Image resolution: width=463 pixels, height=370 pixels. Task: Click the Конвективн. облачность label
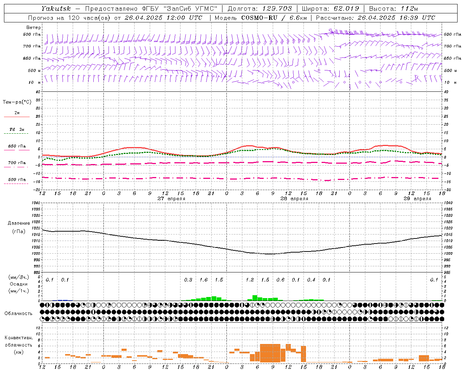point(18,341)
